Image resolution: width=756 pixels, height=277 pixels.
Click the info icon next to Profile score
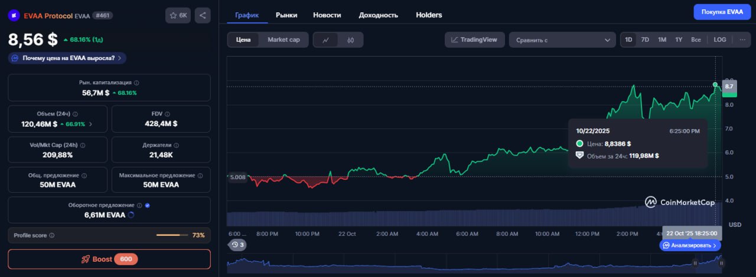52,235
